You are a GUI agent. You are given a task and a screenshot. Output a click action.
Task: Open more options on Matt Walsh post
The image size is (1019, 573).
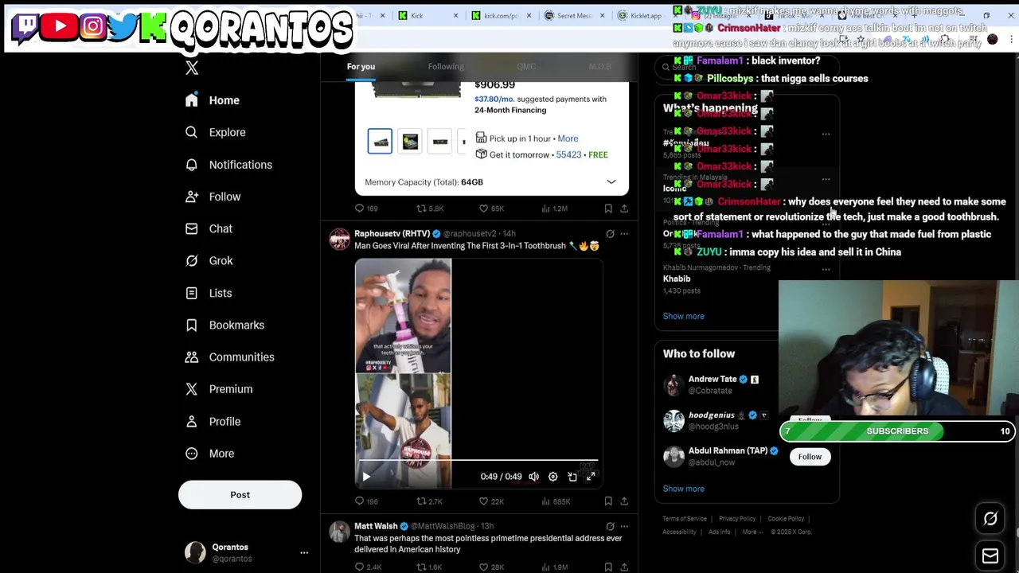pyautogui.click(x=624, y=526)
